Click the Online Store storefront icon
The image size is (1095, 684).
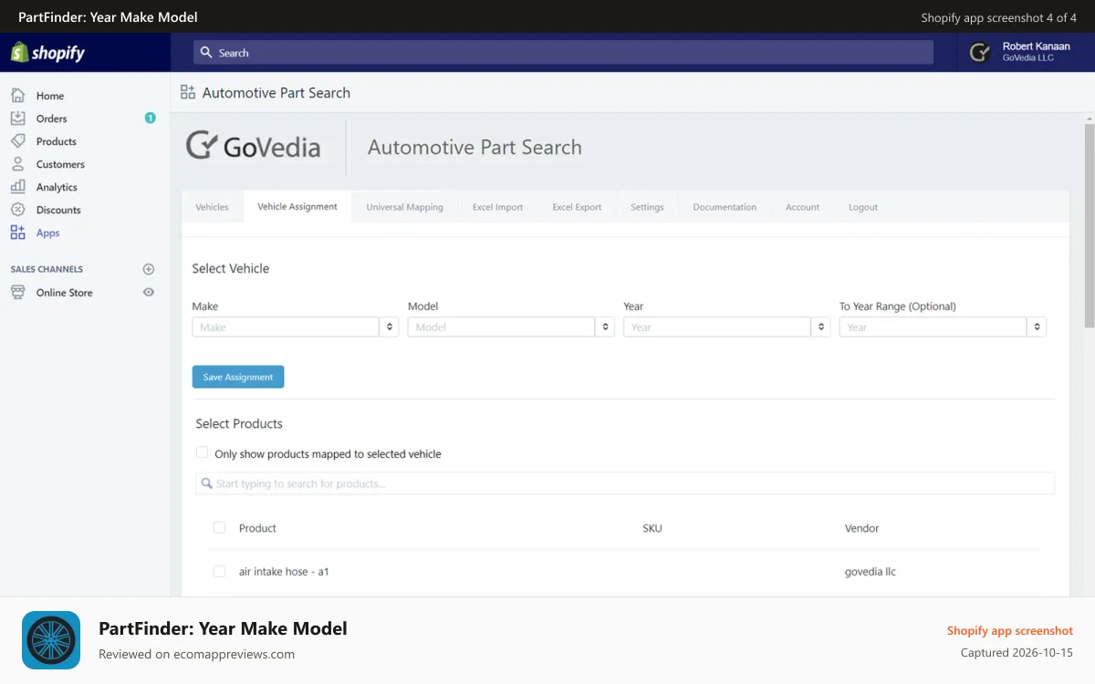pos(17,292)
